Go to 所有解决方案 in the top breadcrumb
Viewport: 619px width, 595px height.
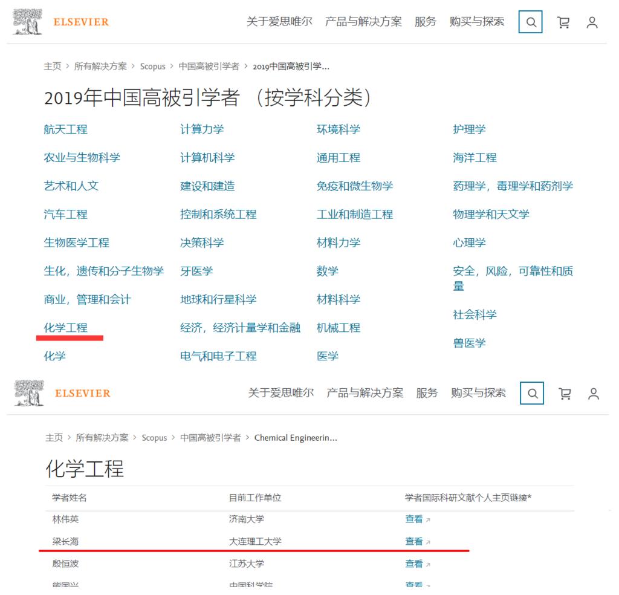(x=100, y=67)
